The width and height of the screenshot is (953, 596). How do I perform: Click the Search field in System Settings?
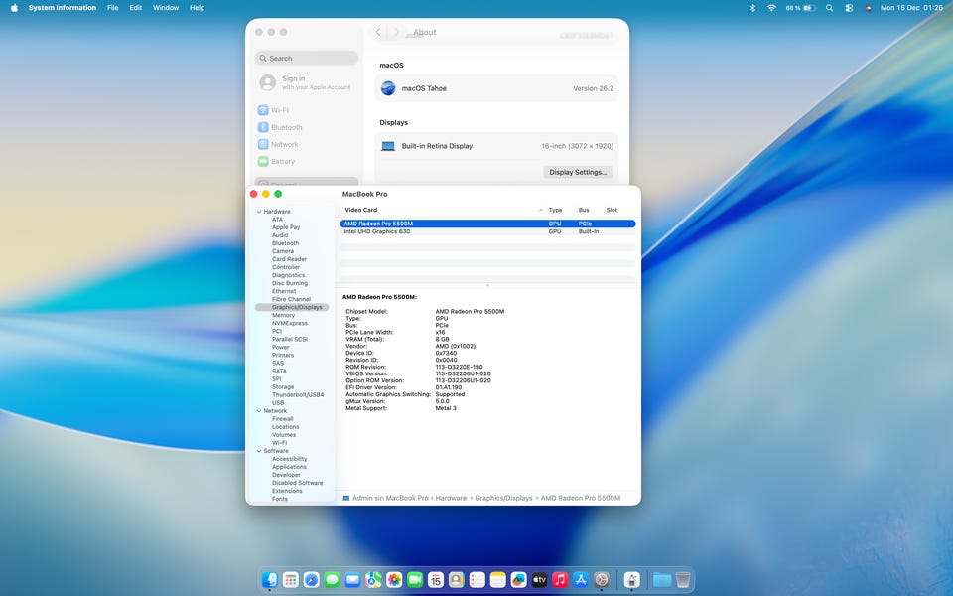tap(307, 59)
